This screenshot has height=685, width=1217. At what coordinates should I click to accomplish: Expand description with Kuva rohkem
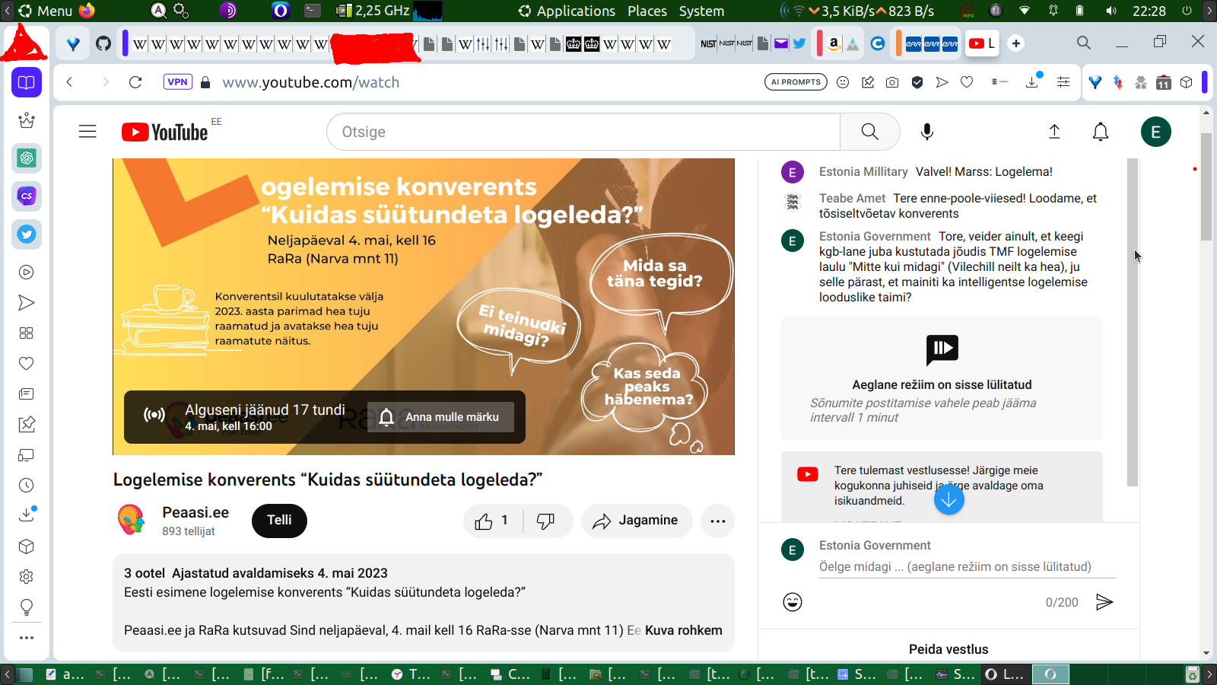pyautogui.click(x=684, y=630)
